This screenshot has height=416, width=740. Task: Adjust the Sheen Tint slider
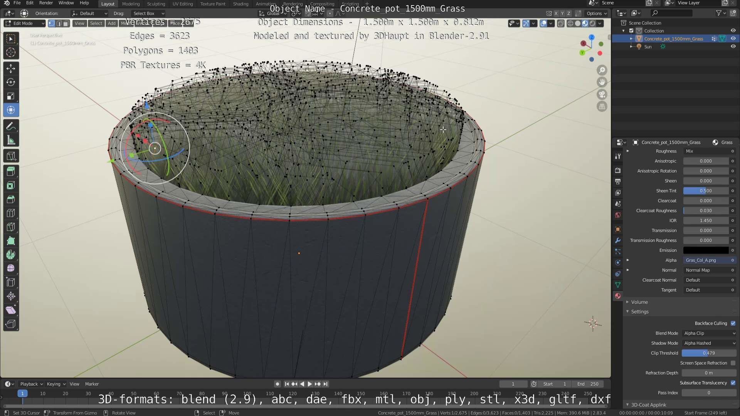706,191
